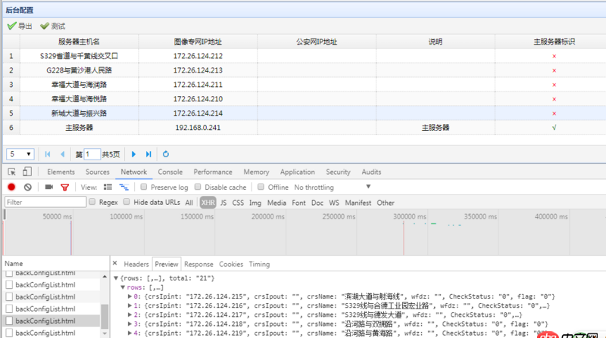The image size is (606, 338).
Task: Click the network Filter text field
Action: point(45,202)
